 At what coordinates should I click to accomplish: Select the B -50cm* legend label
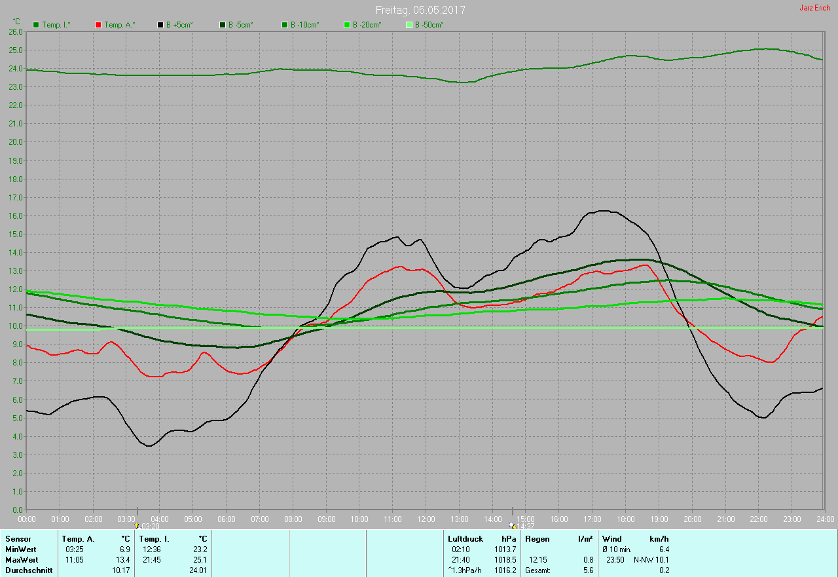point(429,25)
